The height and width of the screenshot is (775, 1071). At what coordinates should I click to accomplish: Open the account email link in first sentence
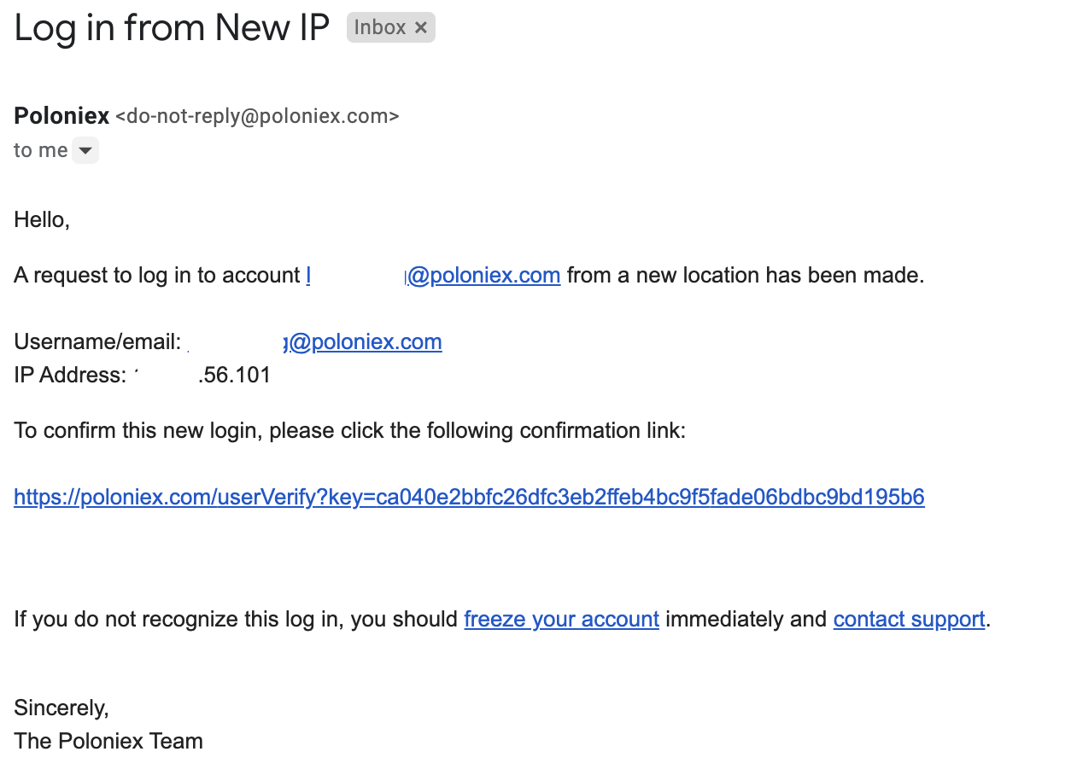(433, 276)
